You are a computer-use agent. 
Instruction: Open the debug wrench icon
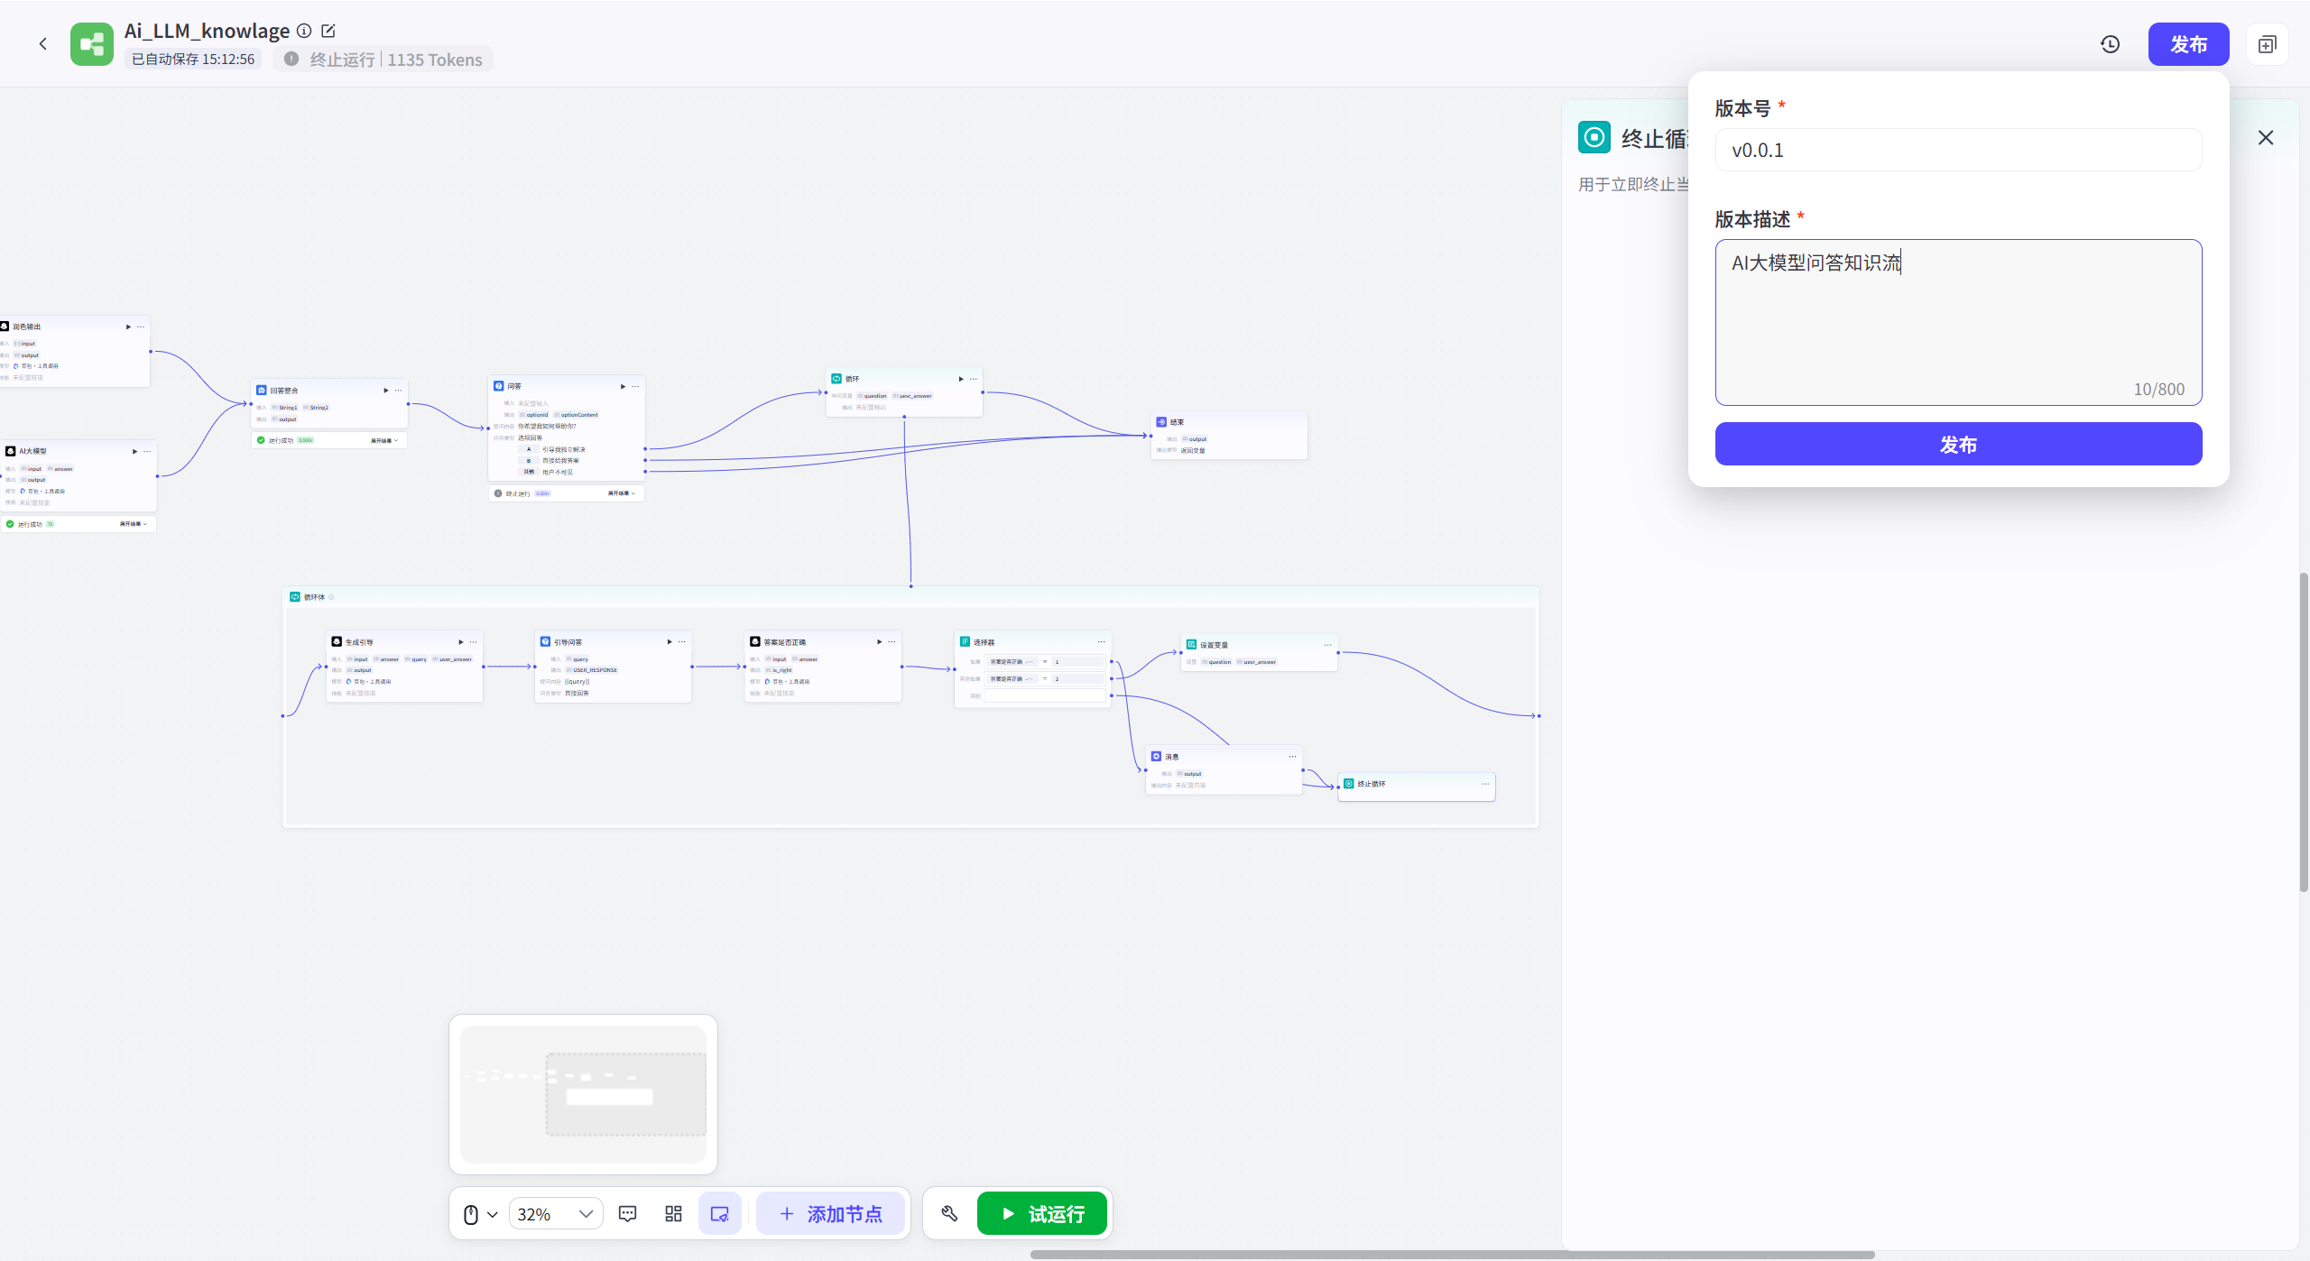[x=949, y=1214]
